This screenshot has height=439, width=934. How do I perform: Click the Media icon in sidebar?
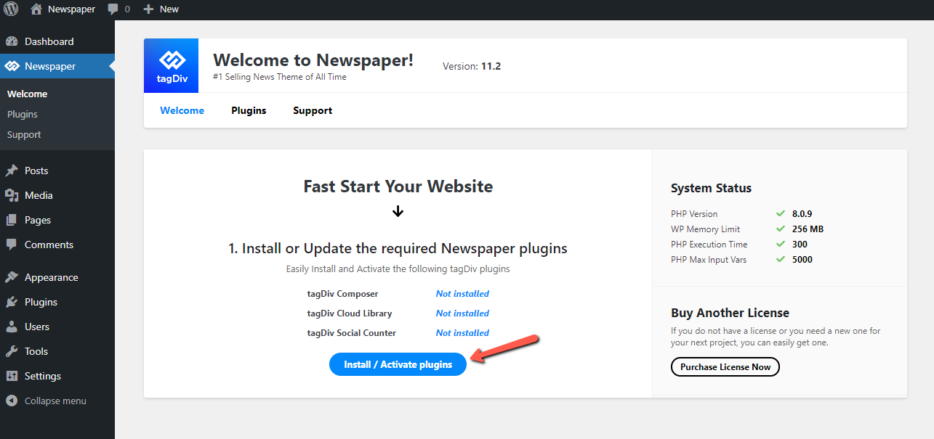click(x=12, y=195)
